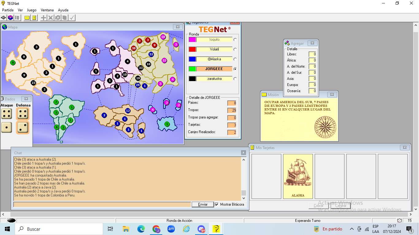419x235 pixels.
Task: Click the 'Ronda de Acción' status text
Action: tap(179, 220)
